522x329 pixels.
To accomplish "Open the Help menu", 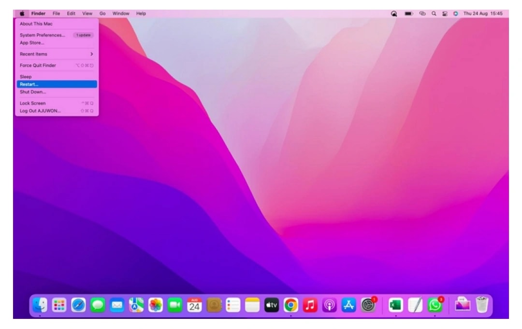I will tap(141, 14).
